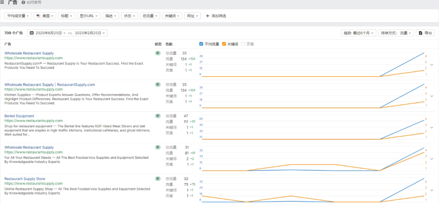
Task: Open the 排序方式: 流量 sort dropdown
Action: coord(396,33)
